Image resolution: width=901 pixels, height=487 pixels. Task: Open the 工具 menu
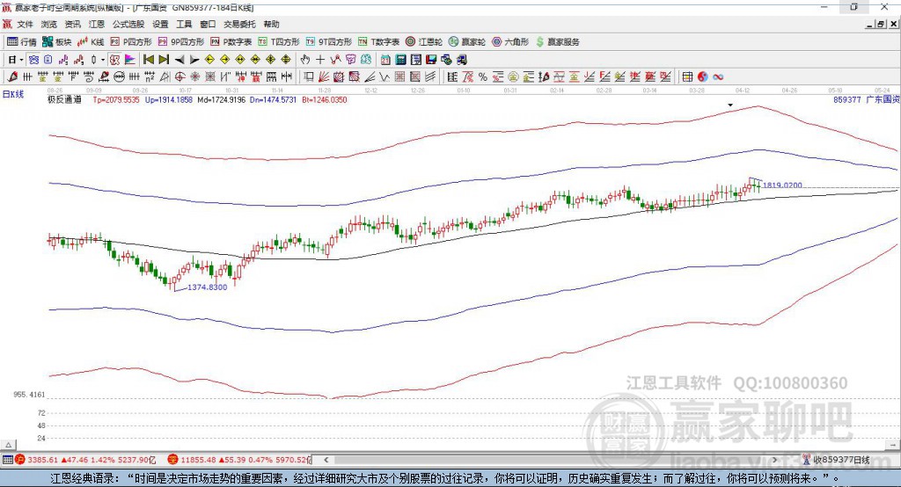coord(184,24)
